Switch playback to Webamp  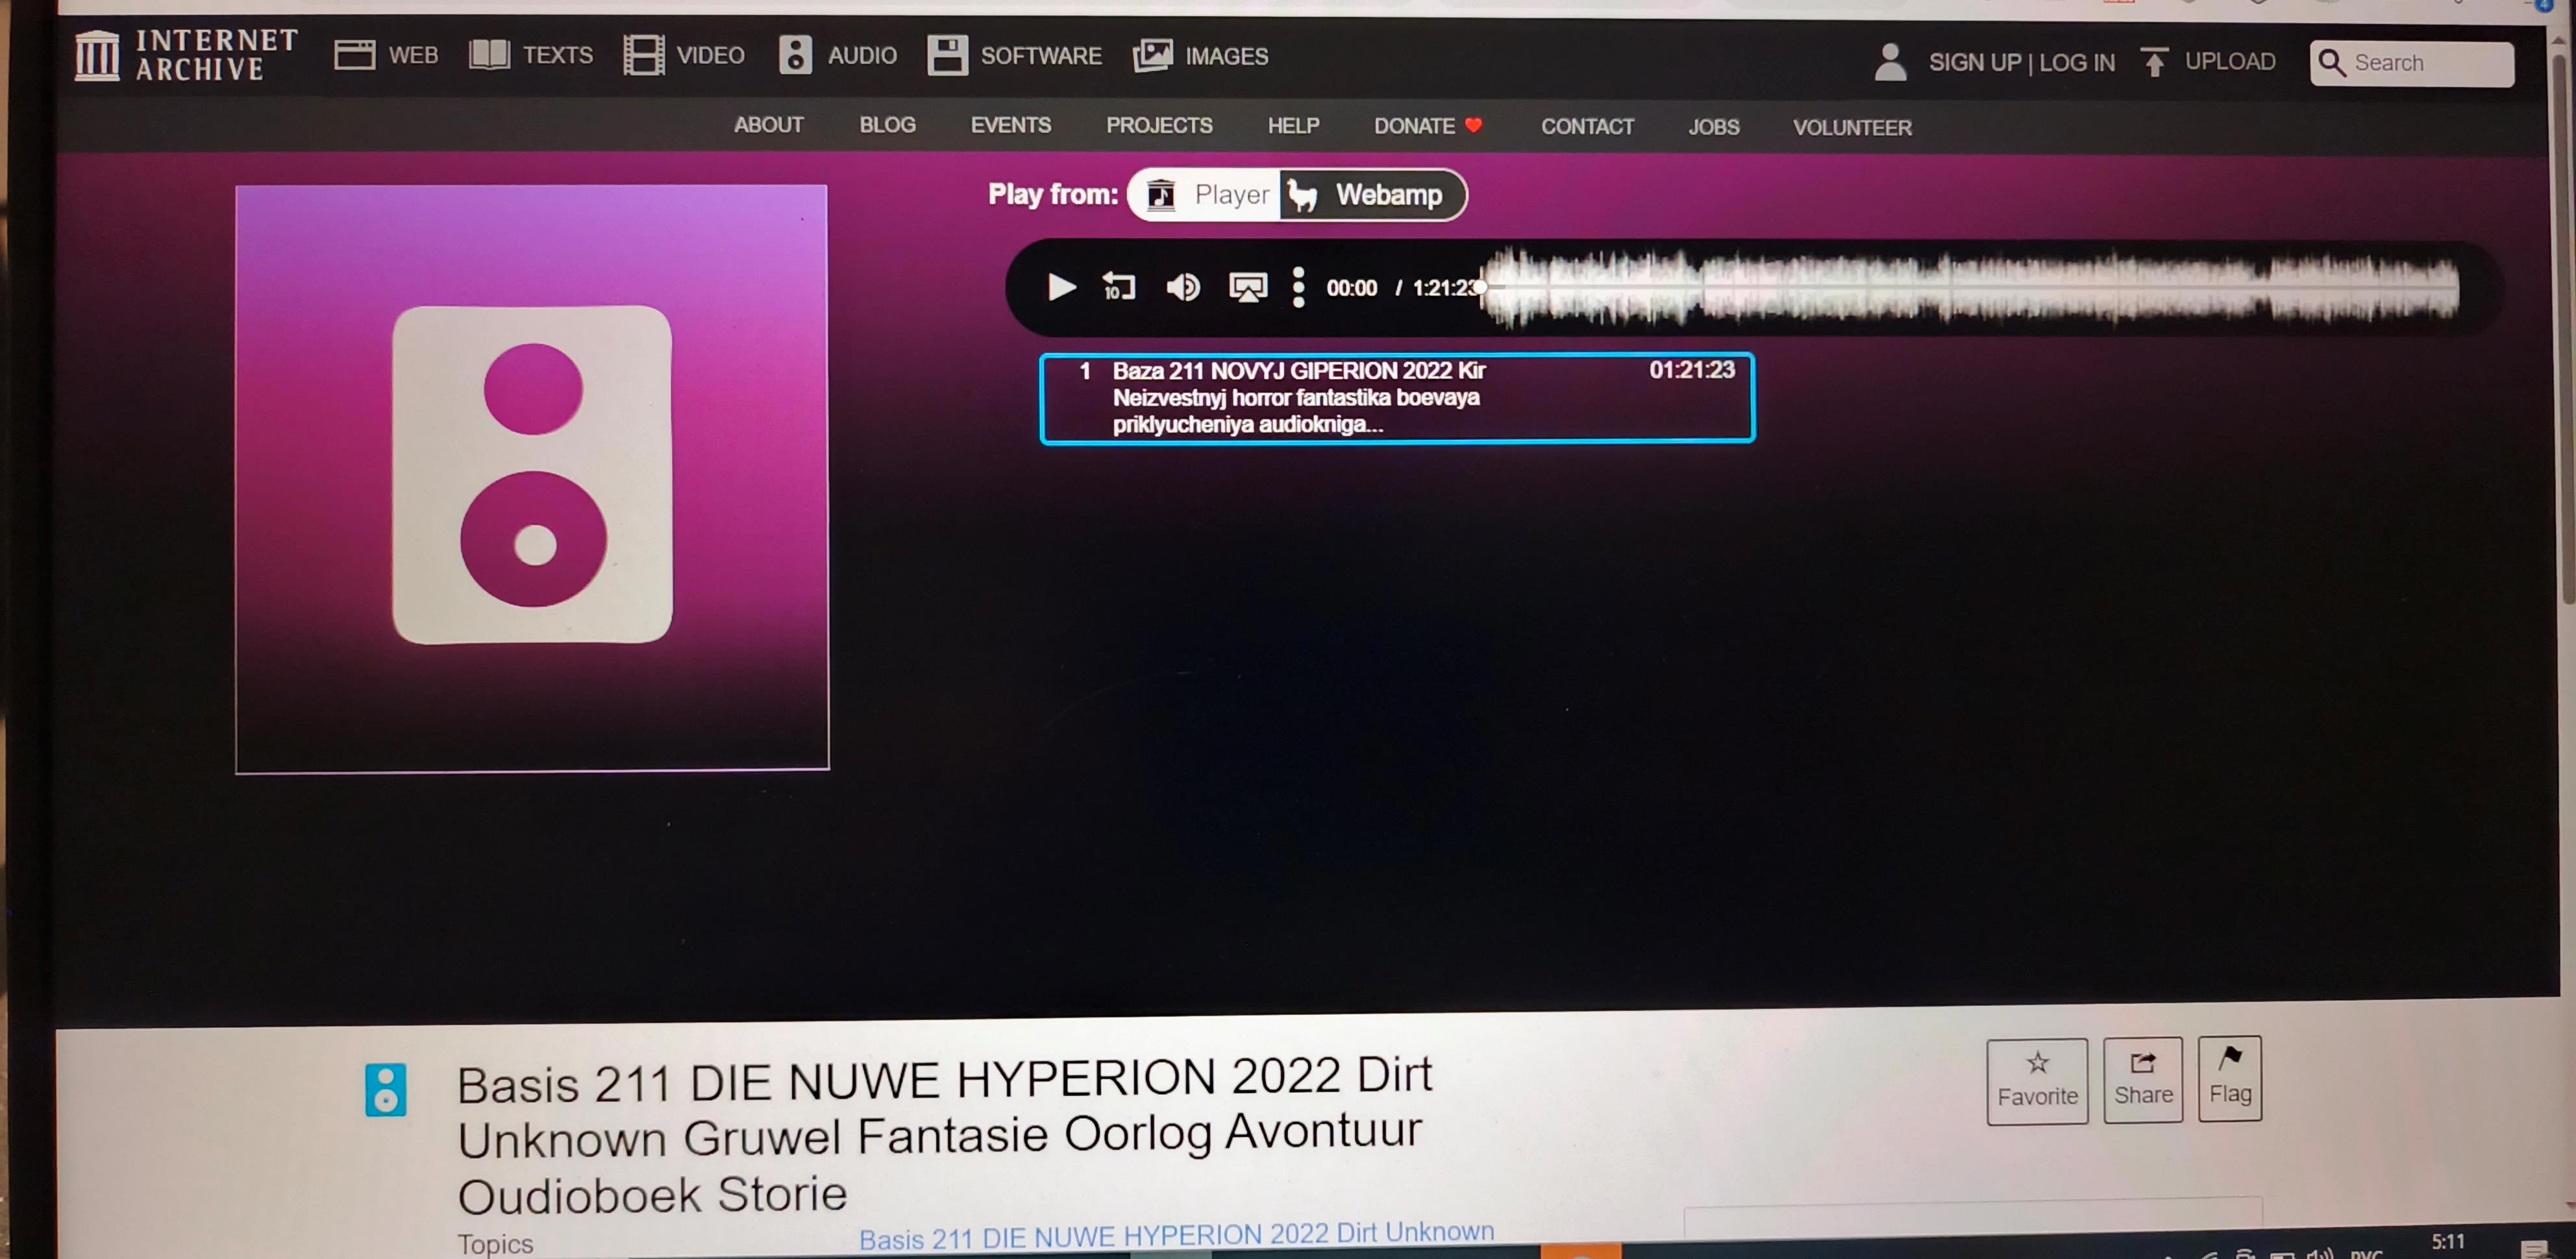point(1373,195)
